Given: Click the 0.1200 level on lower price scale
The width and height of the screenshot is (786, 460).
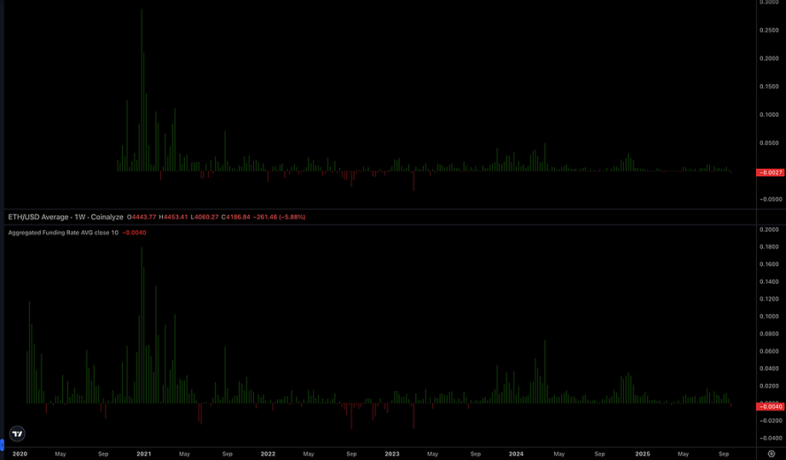Looking at the screenshot, I should (x=769, y=299).
